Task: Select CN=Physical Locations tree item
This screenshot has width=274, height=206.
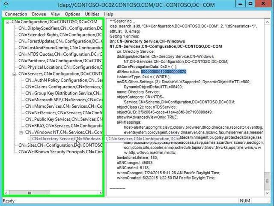Action: tap(60, 67)
